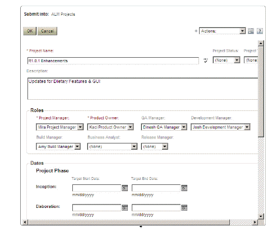The image size is (268, 232).
Task: Click the vertical scrollbar thumb
Action: pos(261,92)
